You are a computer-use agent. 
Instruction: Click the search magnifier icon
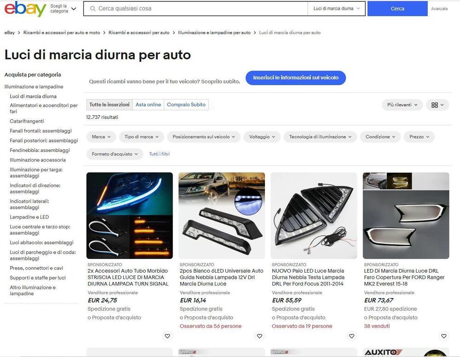(93, 9)
